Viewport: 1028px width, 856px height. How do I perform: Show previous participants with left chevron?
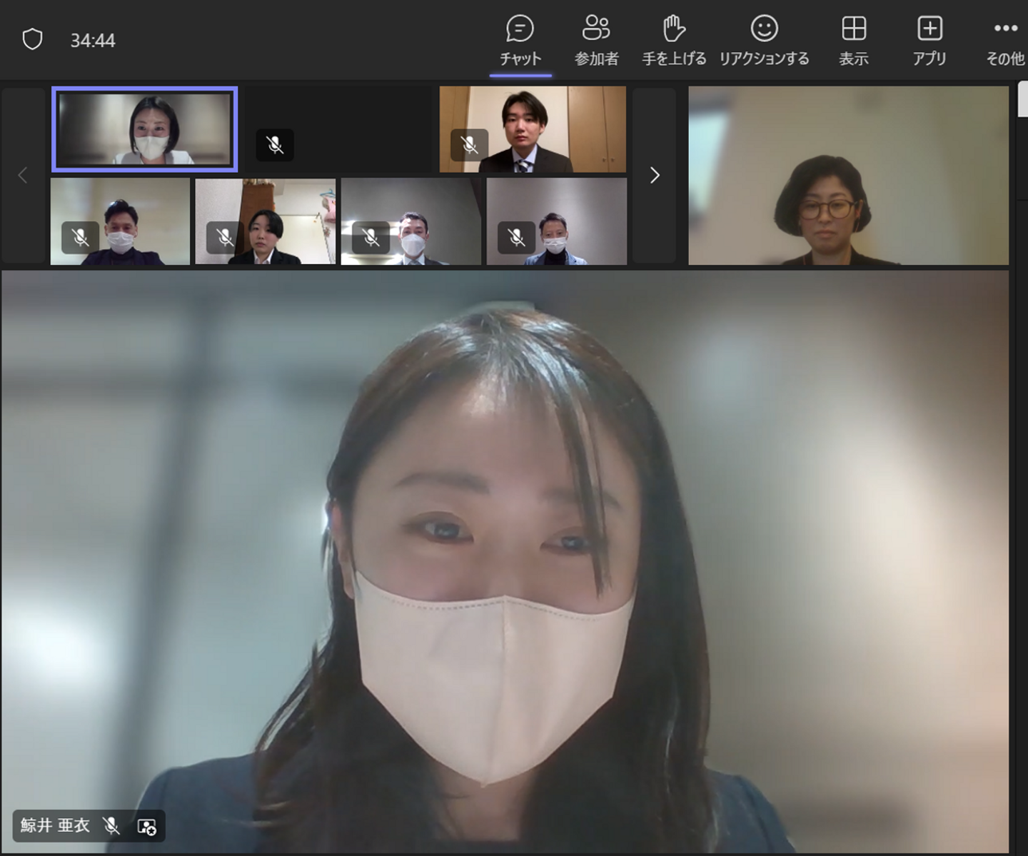23,176
